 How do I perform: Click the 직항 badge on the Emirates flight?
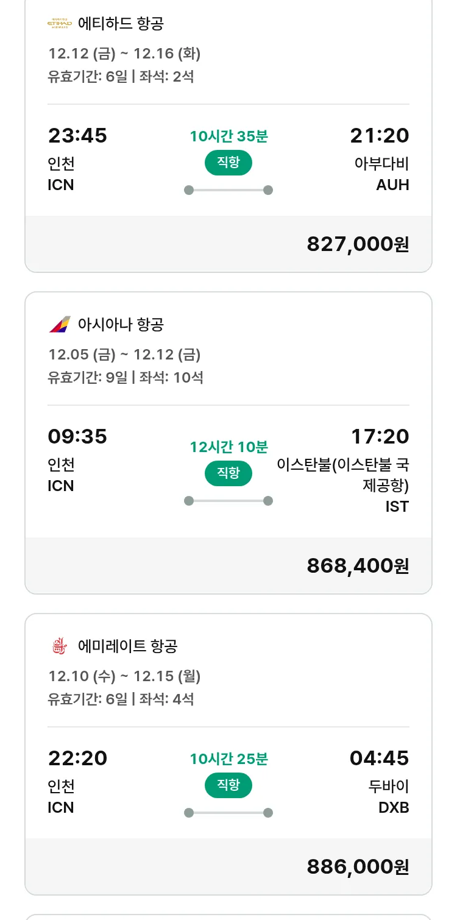228,785
